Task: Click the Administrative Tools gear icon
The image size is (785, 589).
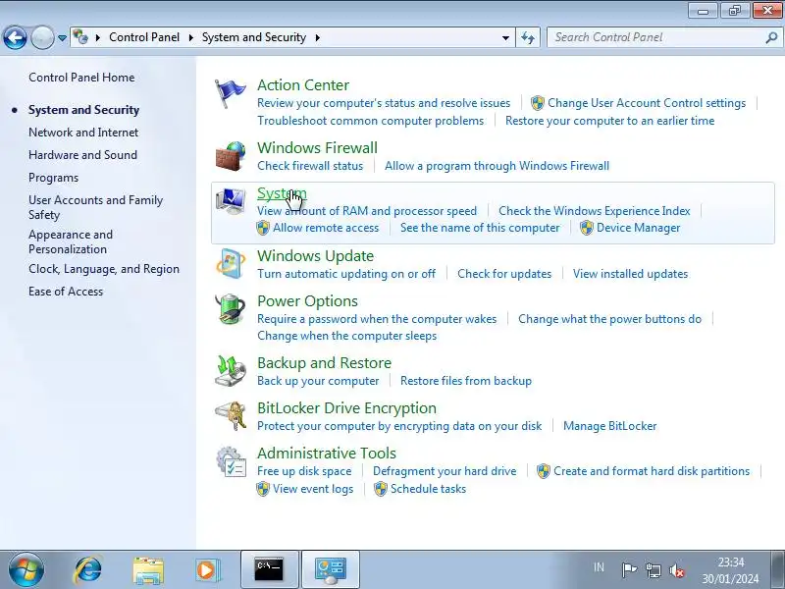Action: click(231, 461)
